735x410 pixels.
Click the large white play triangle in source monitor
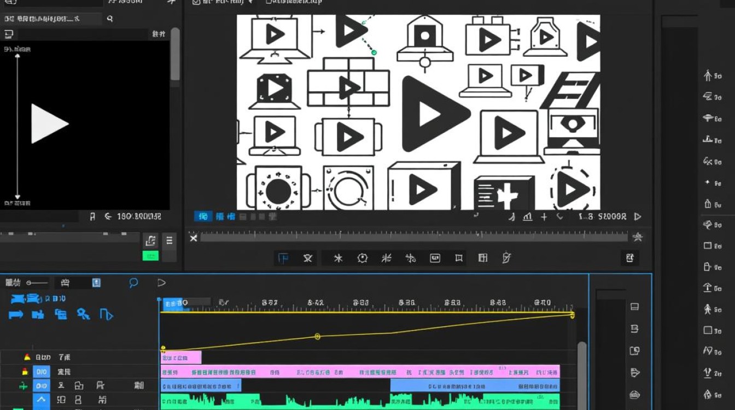(x=49, y=124)
